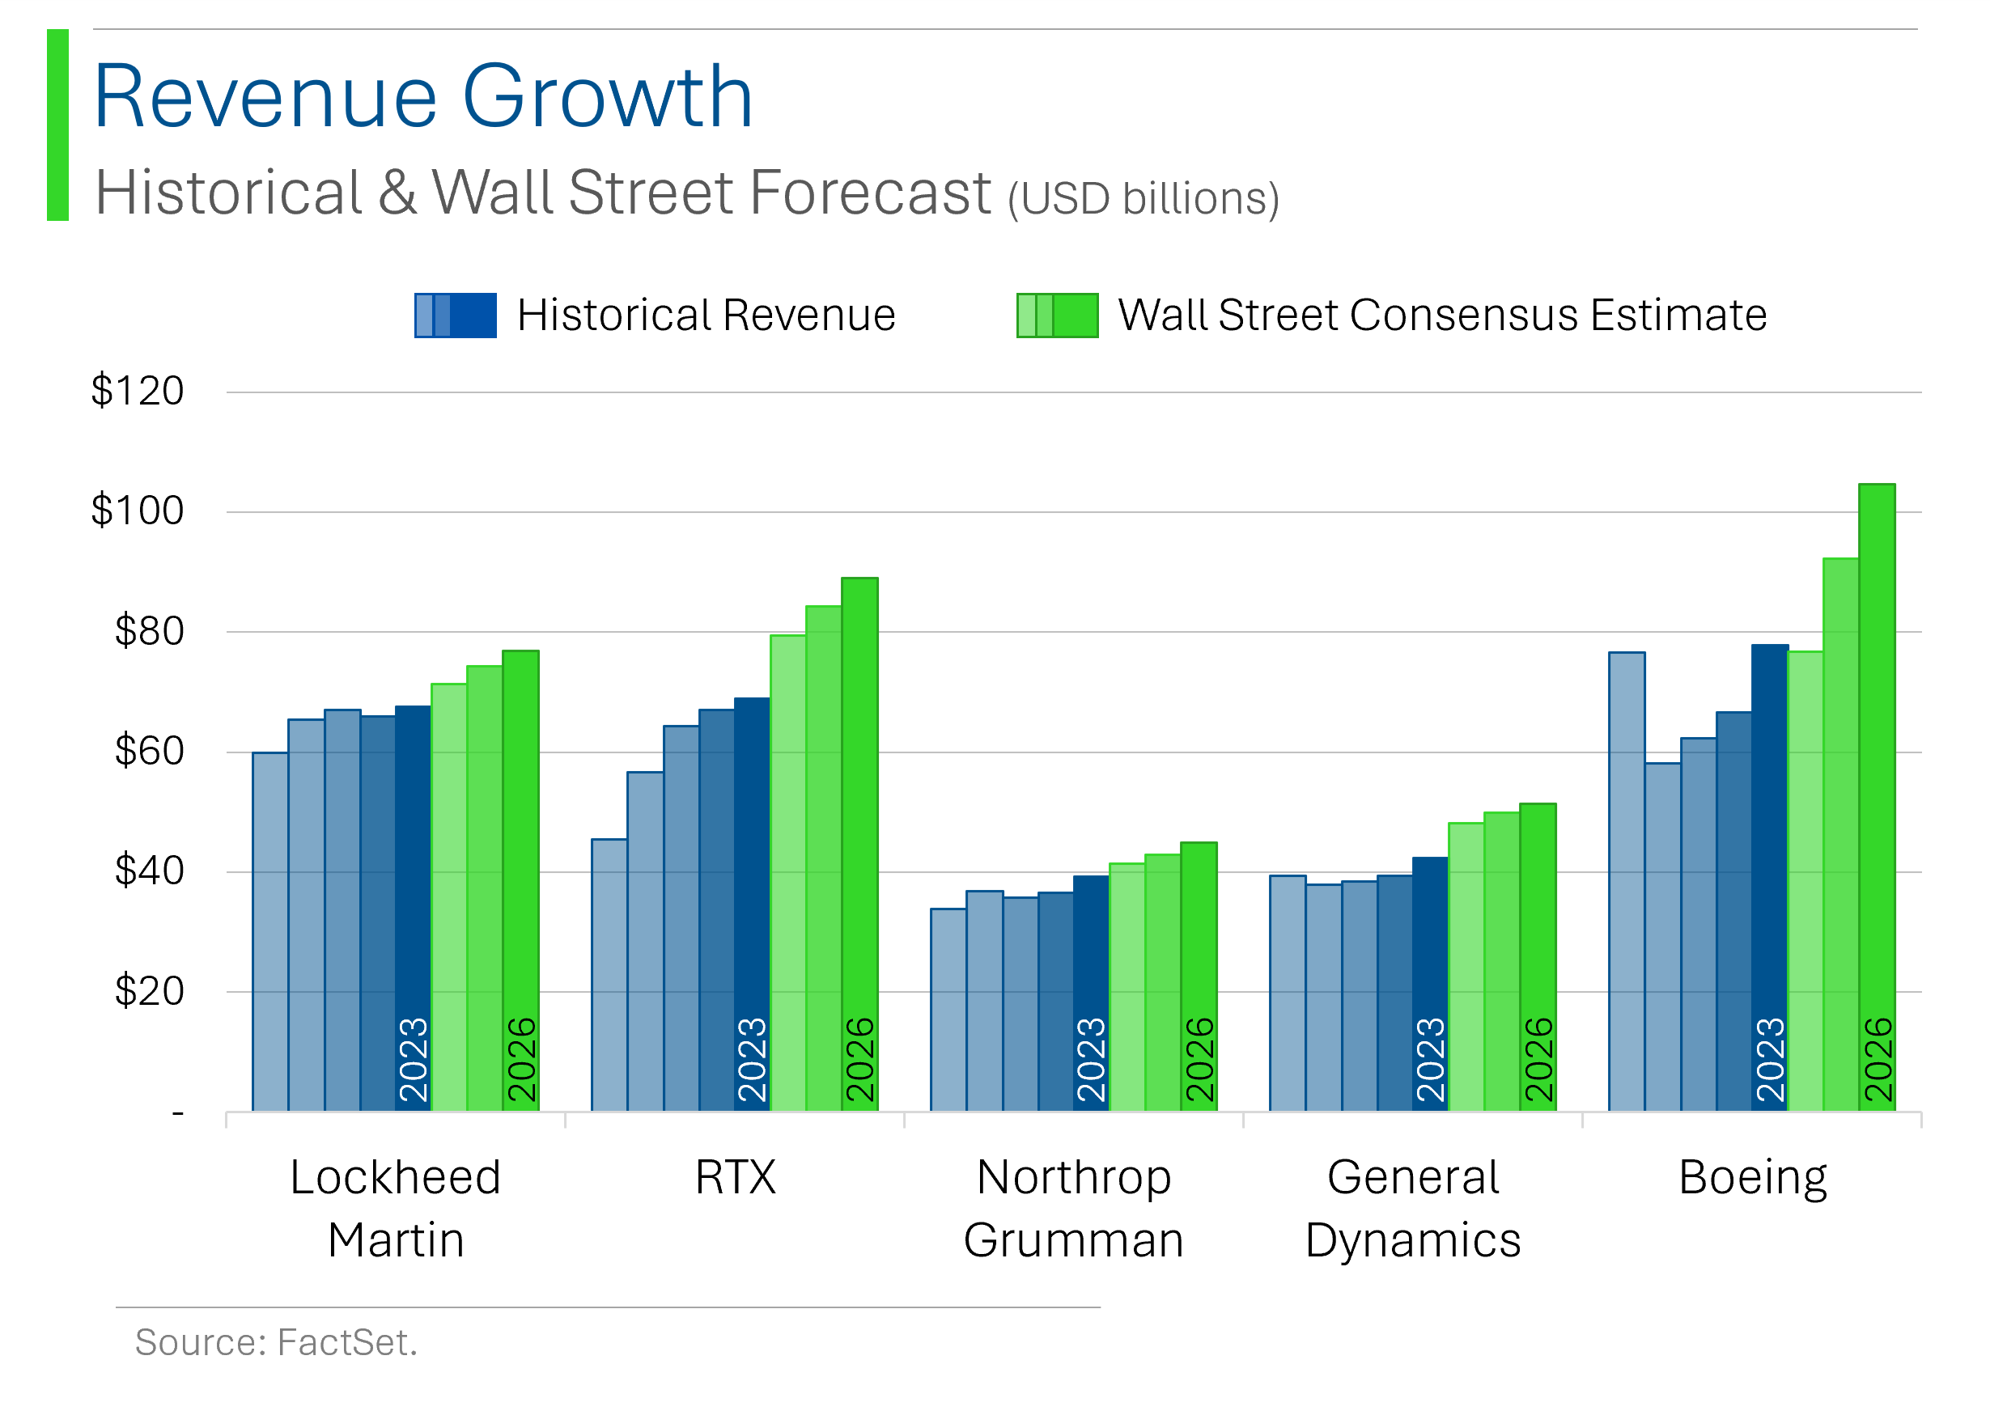Select Lockheed Martin's first light blue bar
The image size is (1990, 1415).
click(x=270, y=932)
